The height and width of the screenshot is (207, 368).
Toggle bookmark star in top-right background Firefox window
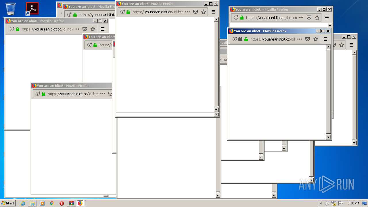point(317,18)
